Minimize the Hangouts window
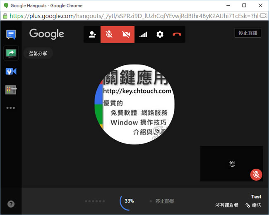Viewport: 269px width, 215px height. click(x=228, y=5)
